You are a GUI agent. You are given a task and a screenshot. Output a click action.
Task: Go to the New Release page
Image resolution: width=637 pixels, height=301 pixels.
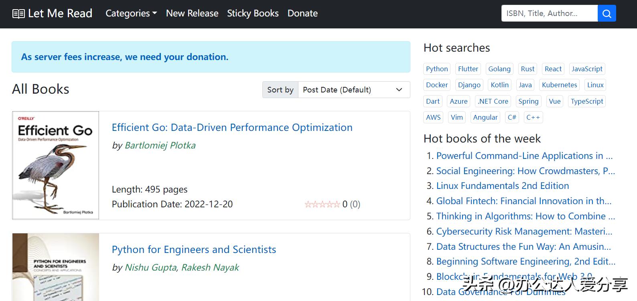[192, 14]
